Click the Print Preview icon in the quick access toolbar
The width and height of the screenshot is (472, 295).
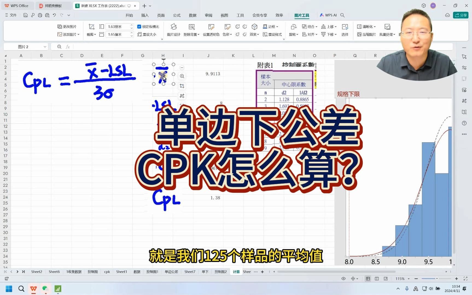tap(47, 15)
